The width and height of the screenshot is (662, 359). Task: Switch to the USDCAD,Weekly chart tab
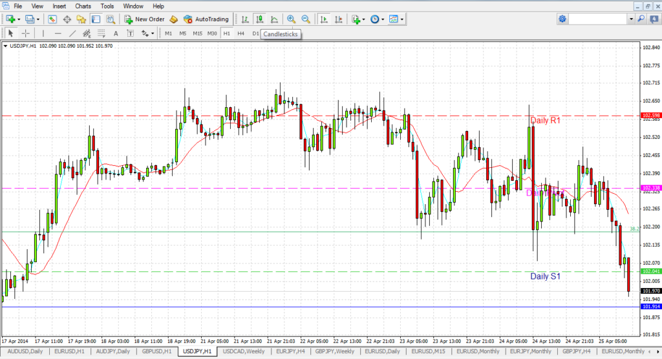(244, 351)
